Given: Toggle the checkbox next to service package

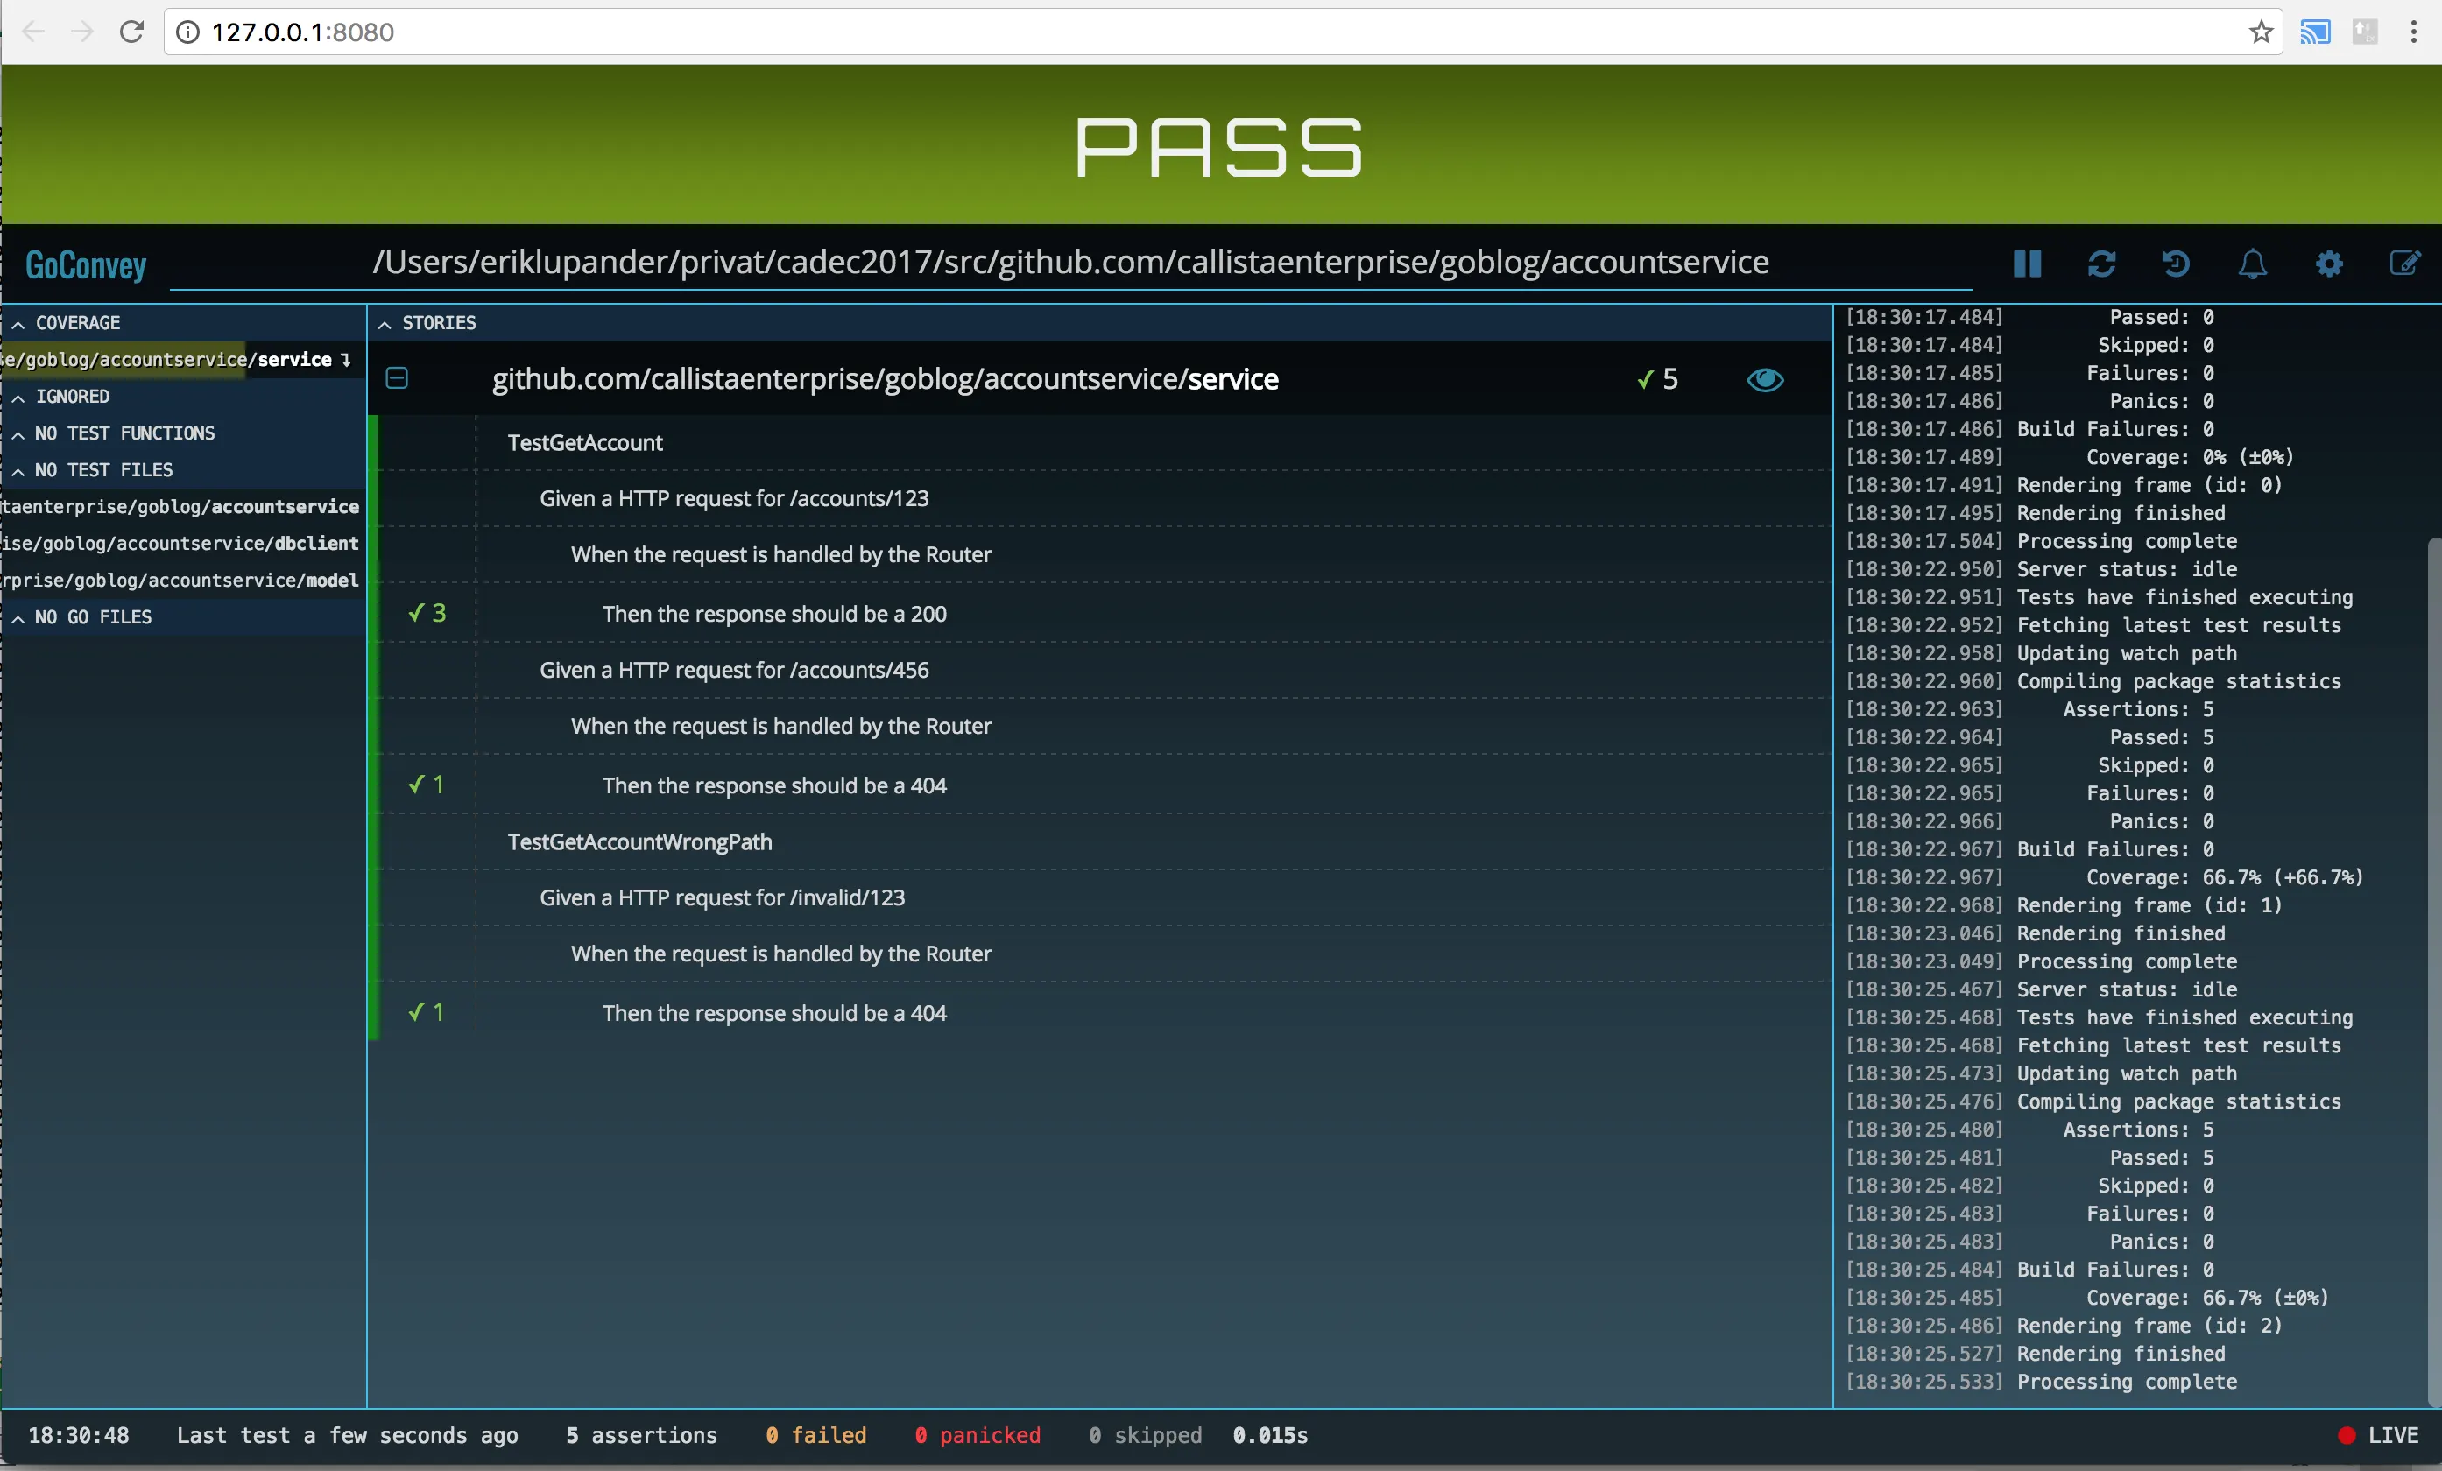Looking at the screenshot, I should [398, 378].
